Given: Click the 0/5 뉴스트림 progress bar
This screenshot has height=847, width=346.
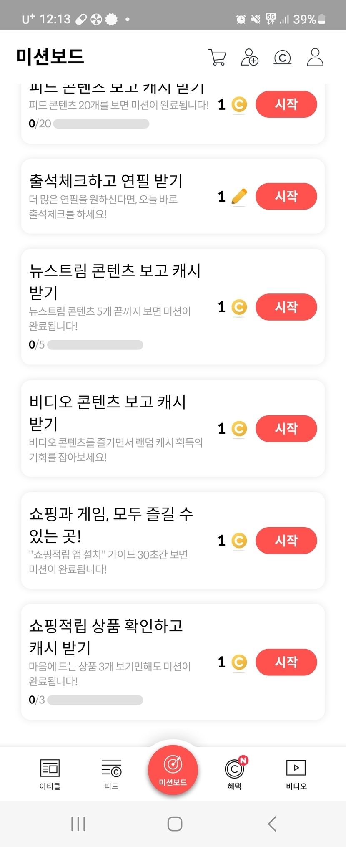Looking at the screenshot, I should pyautogui.click(x=95, y=345).
